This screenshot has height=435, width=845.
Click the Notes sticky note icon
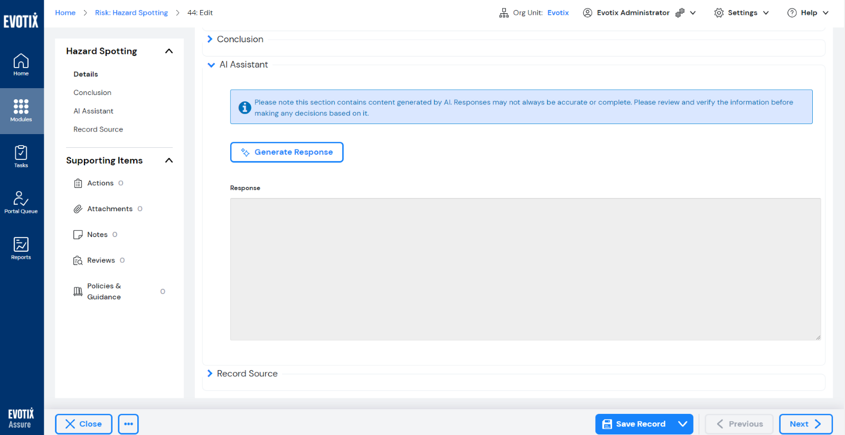pos(78,235)
